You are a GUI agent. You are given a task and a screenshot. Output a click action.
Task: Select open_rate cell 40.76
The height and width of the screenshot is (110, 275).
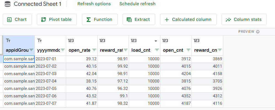pyautogui.click(x=82, y=89)
